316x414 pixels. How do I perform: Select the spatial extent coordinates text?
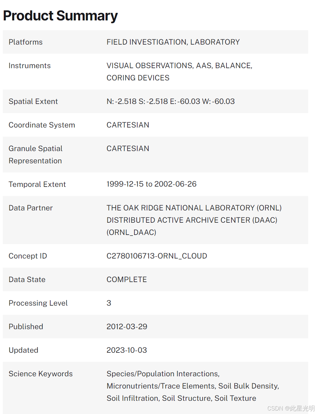coord(170,101)
